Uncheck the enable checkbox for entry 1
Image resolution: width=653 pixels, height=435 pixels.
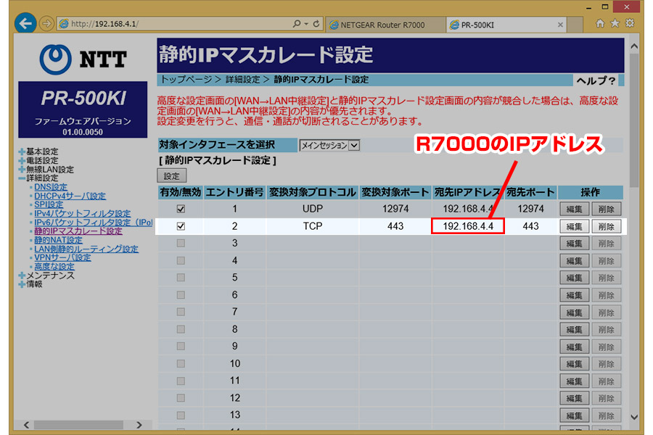pyautogui.click(x=181, y=209)
